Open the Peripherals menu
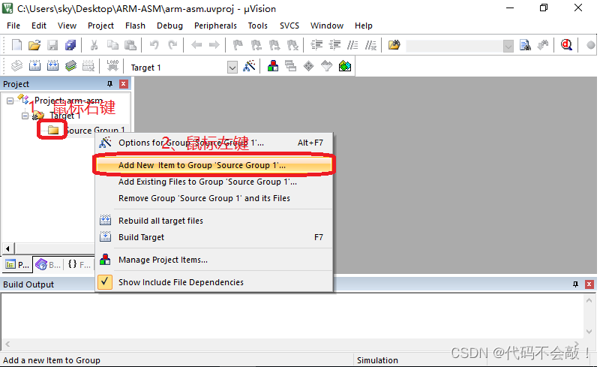 pos(215,26)
